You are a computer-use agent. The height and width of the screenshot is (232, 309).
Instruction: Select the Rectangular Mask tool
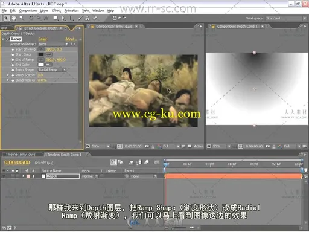pyautogui.click(x=56, y=18)
